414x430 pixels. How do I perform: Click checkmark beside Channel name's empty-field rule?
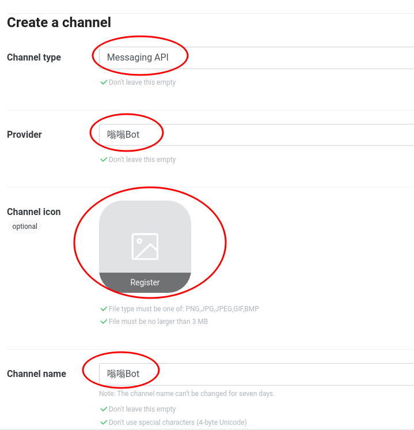click(104, 409)
